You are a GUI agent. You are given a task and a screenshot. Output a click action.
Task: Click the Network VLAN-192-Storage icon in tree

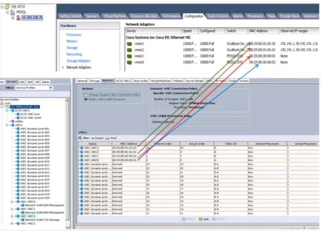(x=22, y=220)
